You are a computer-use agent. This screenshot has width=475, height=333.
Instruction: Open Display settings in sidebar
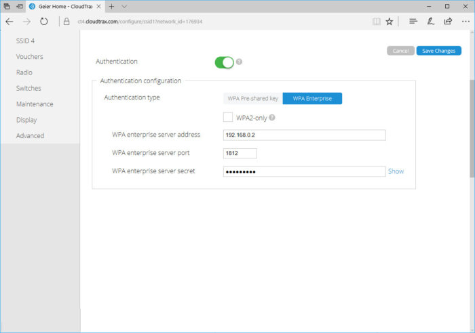click(26, 120)
